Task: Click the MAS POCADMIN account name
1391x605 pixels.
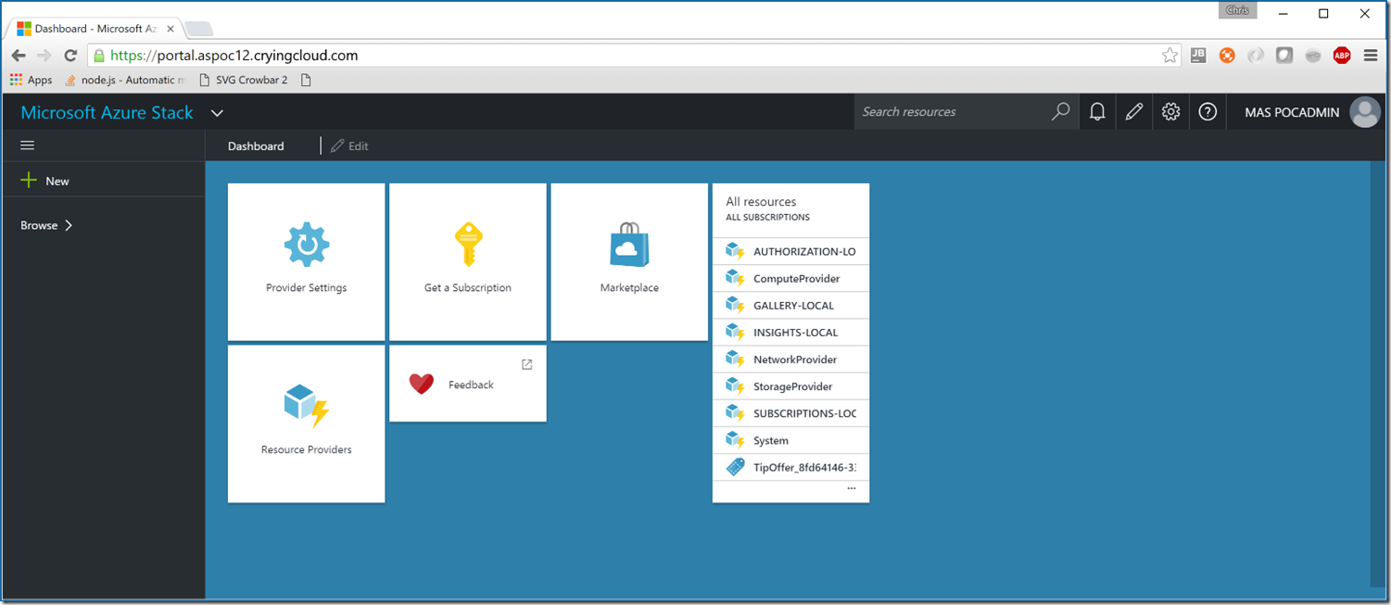Action: tap(1292, 112)
